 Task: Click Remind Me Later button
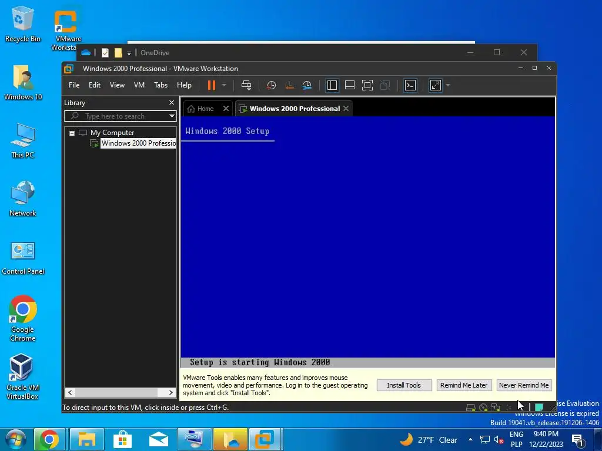[x=464, y=385]
